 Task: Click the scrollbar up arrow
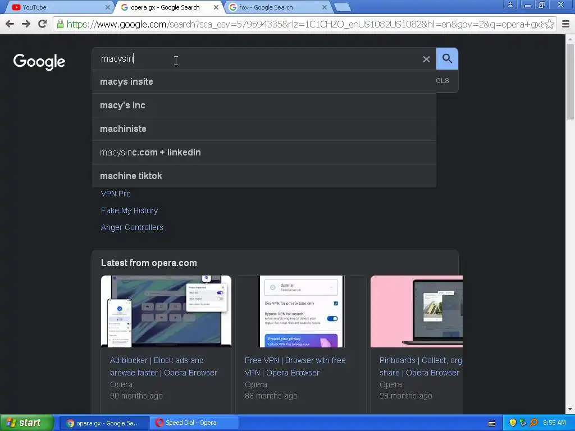coord(570,39)
